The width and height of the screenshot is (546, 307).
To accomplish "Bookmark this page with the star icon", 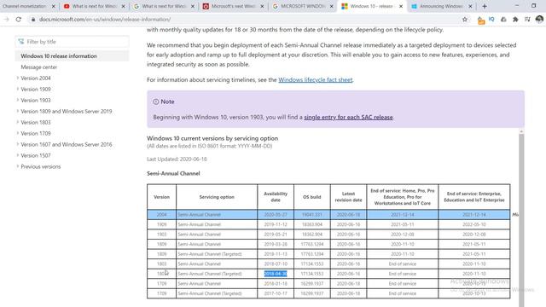I will (x=464, y=20).
